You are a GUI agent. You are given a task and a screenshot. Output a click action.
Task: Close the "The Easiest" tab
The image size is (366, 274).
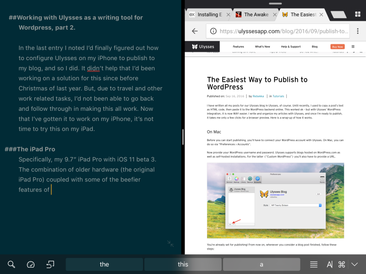pyautogui.click(x=321, y=14)
